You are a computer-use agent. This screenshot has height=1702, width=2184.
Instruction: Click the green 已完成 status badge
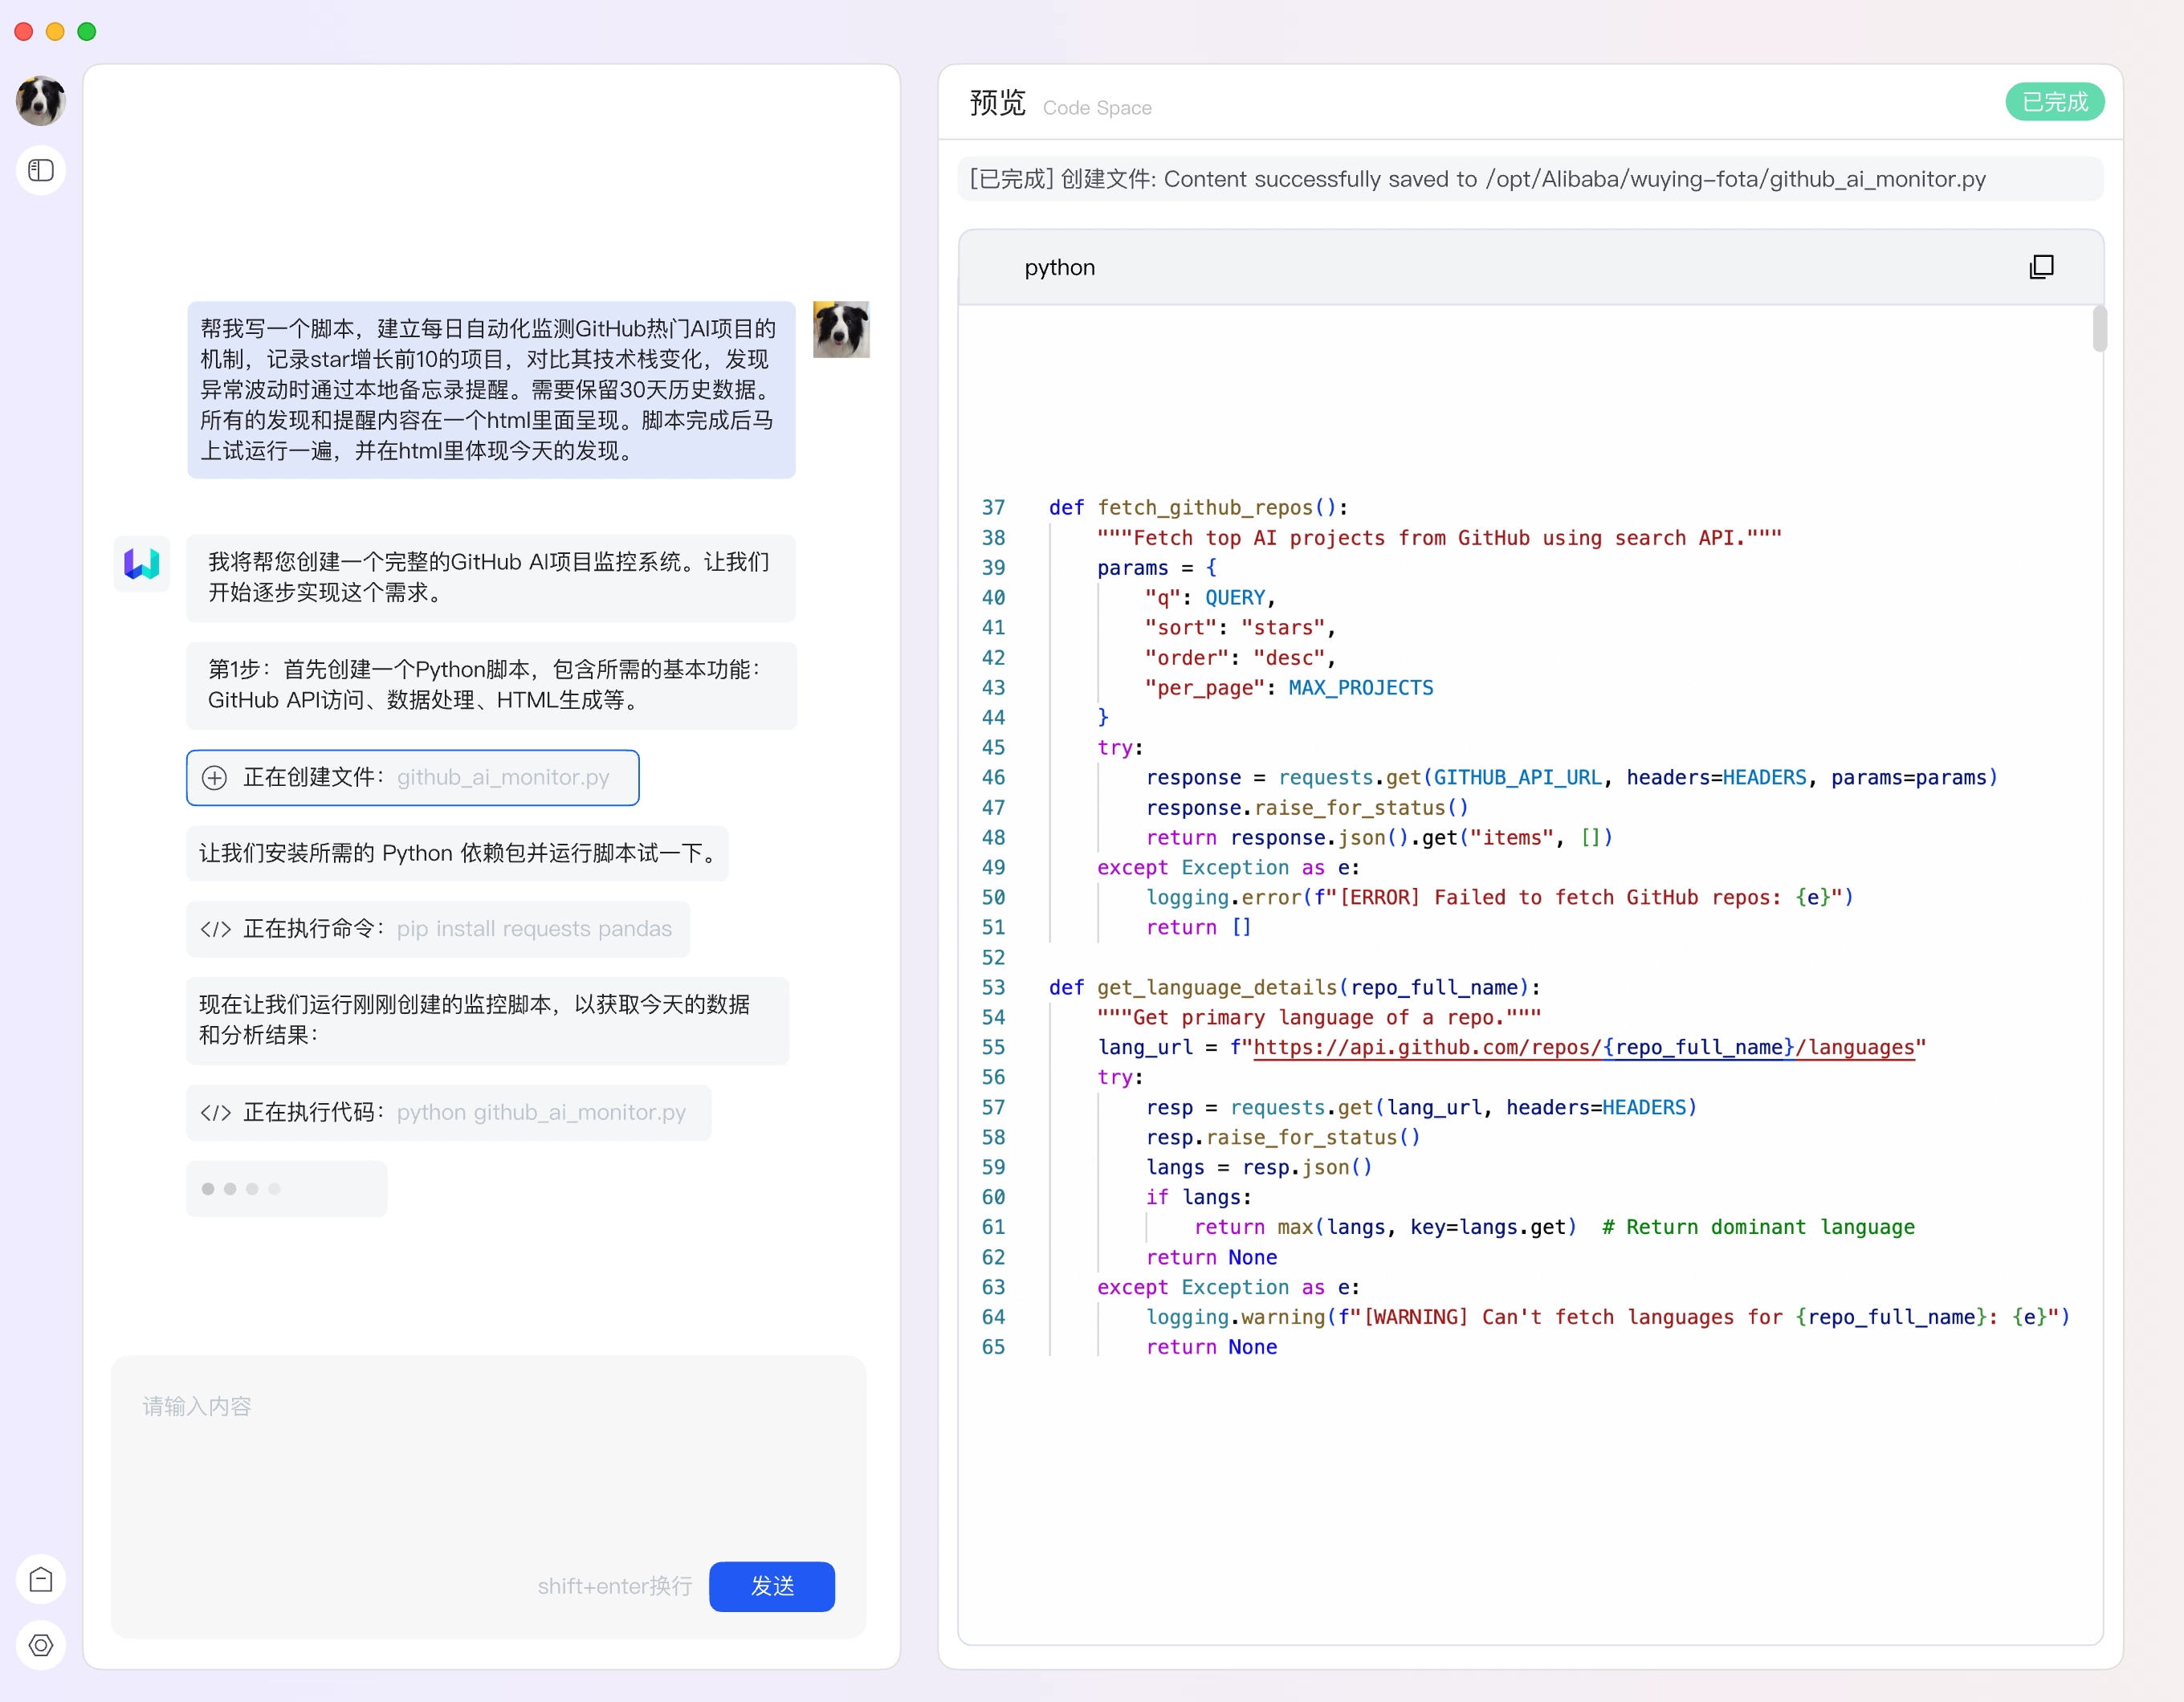pyautogui.click(x=2054, y=102)
